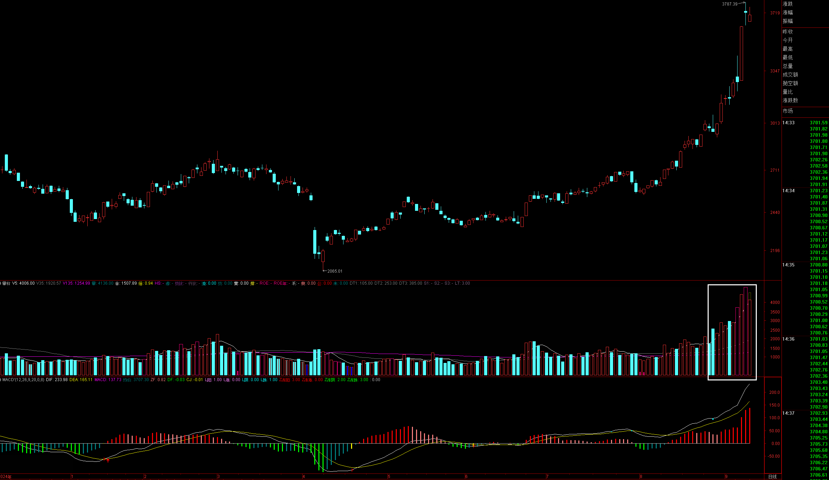Screen dimensions: 829x480
Task: Click the 涨跌 row in quote panel
Action: [x=788, y=4]
